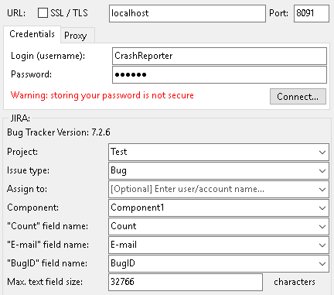The width and height of the screenshot is (334, 295).
Task: Click the red password storage warning text
Action: click(102, 95)
